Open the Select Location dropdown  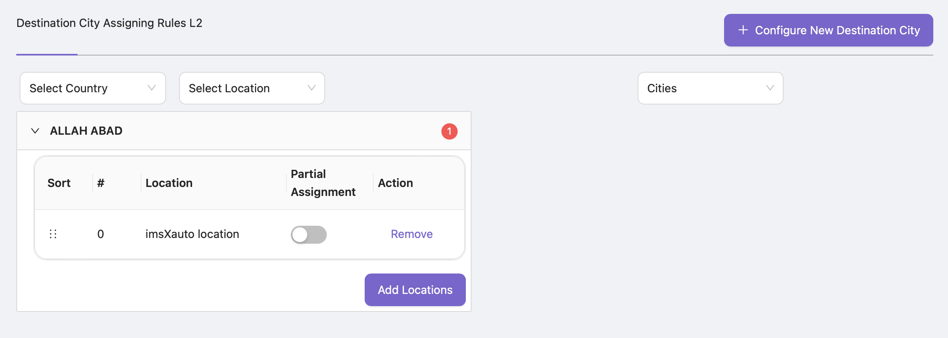coord(252,88)
